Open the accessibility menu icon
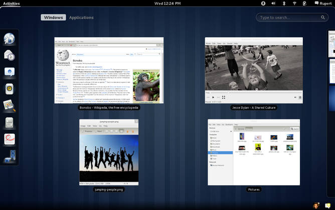Image resolution: width=335 pixels, height=210 pixels. tap(263, 3)
